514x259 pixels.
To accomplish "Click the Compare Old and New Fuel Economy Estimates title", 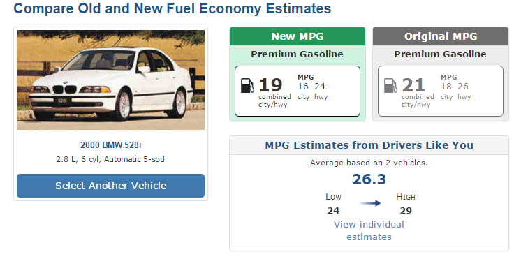I will coord(172,8).
